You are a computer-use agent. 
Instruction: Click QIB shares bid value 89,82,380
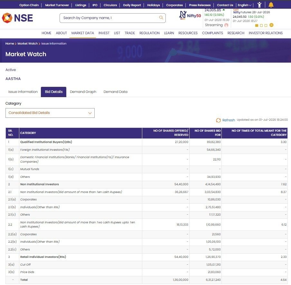pyautogui.click(x=214, y=142)
